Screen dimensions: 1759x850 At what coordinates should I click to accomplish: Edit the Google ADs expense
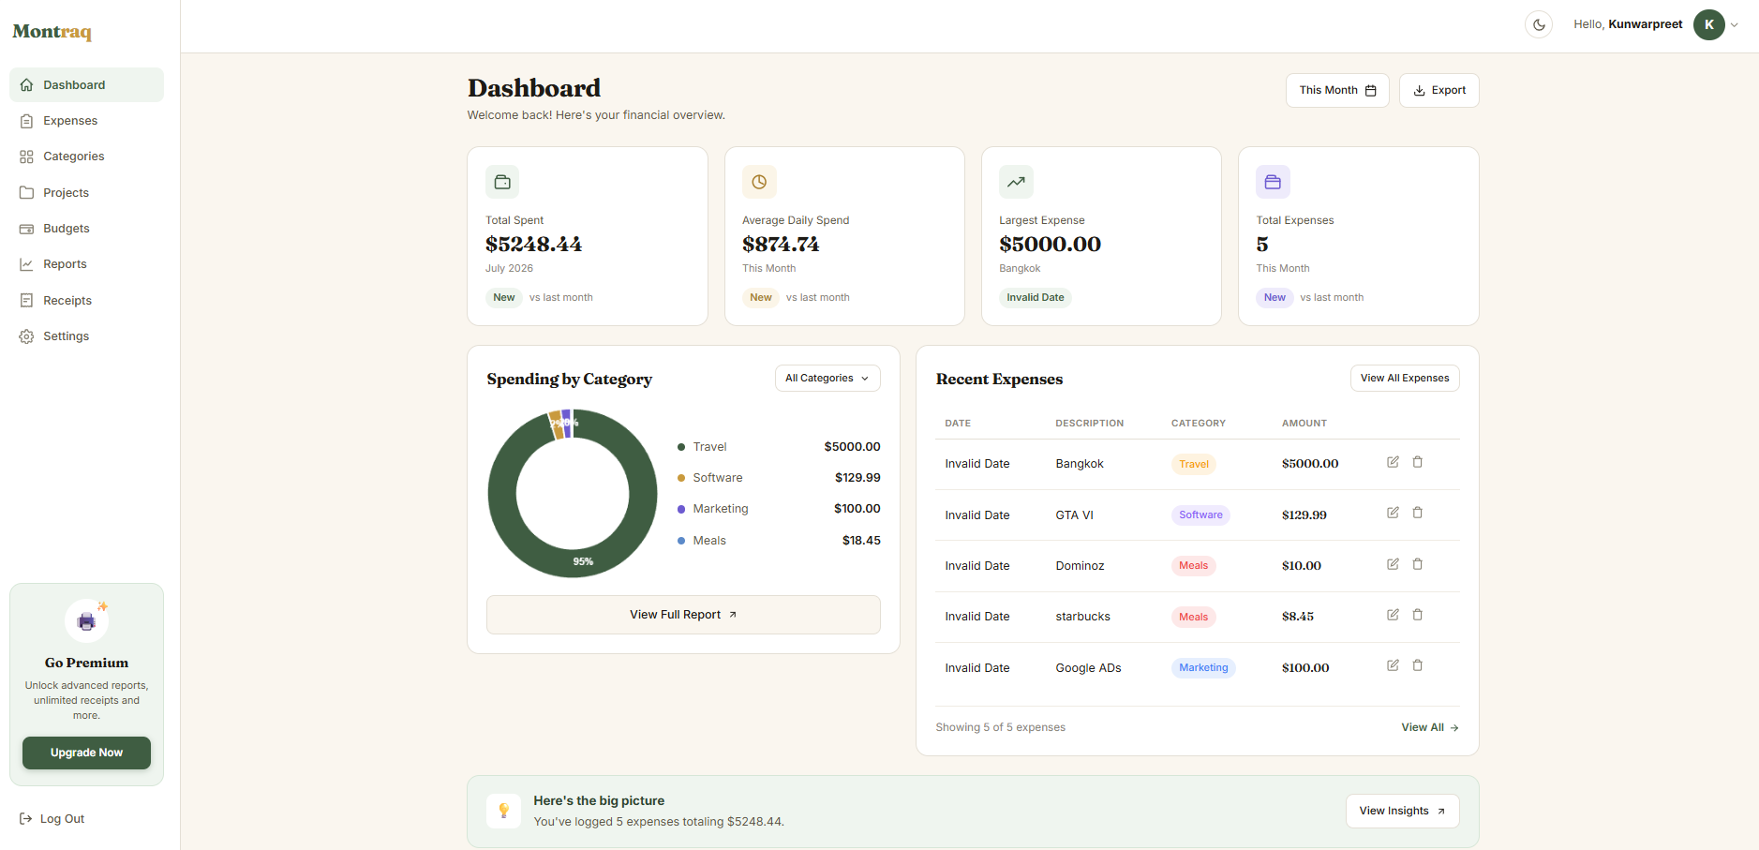point(1393,665)
